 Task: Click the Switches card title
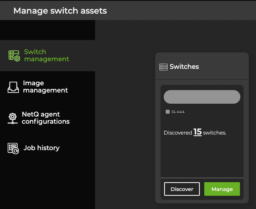[184, 66]
